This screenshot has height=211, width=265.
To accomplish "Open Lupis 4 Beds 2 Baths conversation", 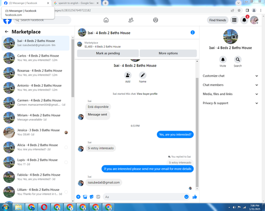I will 36,162.
